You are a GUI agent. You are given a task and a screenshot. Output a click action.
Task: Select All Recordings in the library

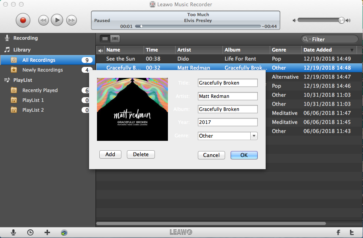point(47,60)
